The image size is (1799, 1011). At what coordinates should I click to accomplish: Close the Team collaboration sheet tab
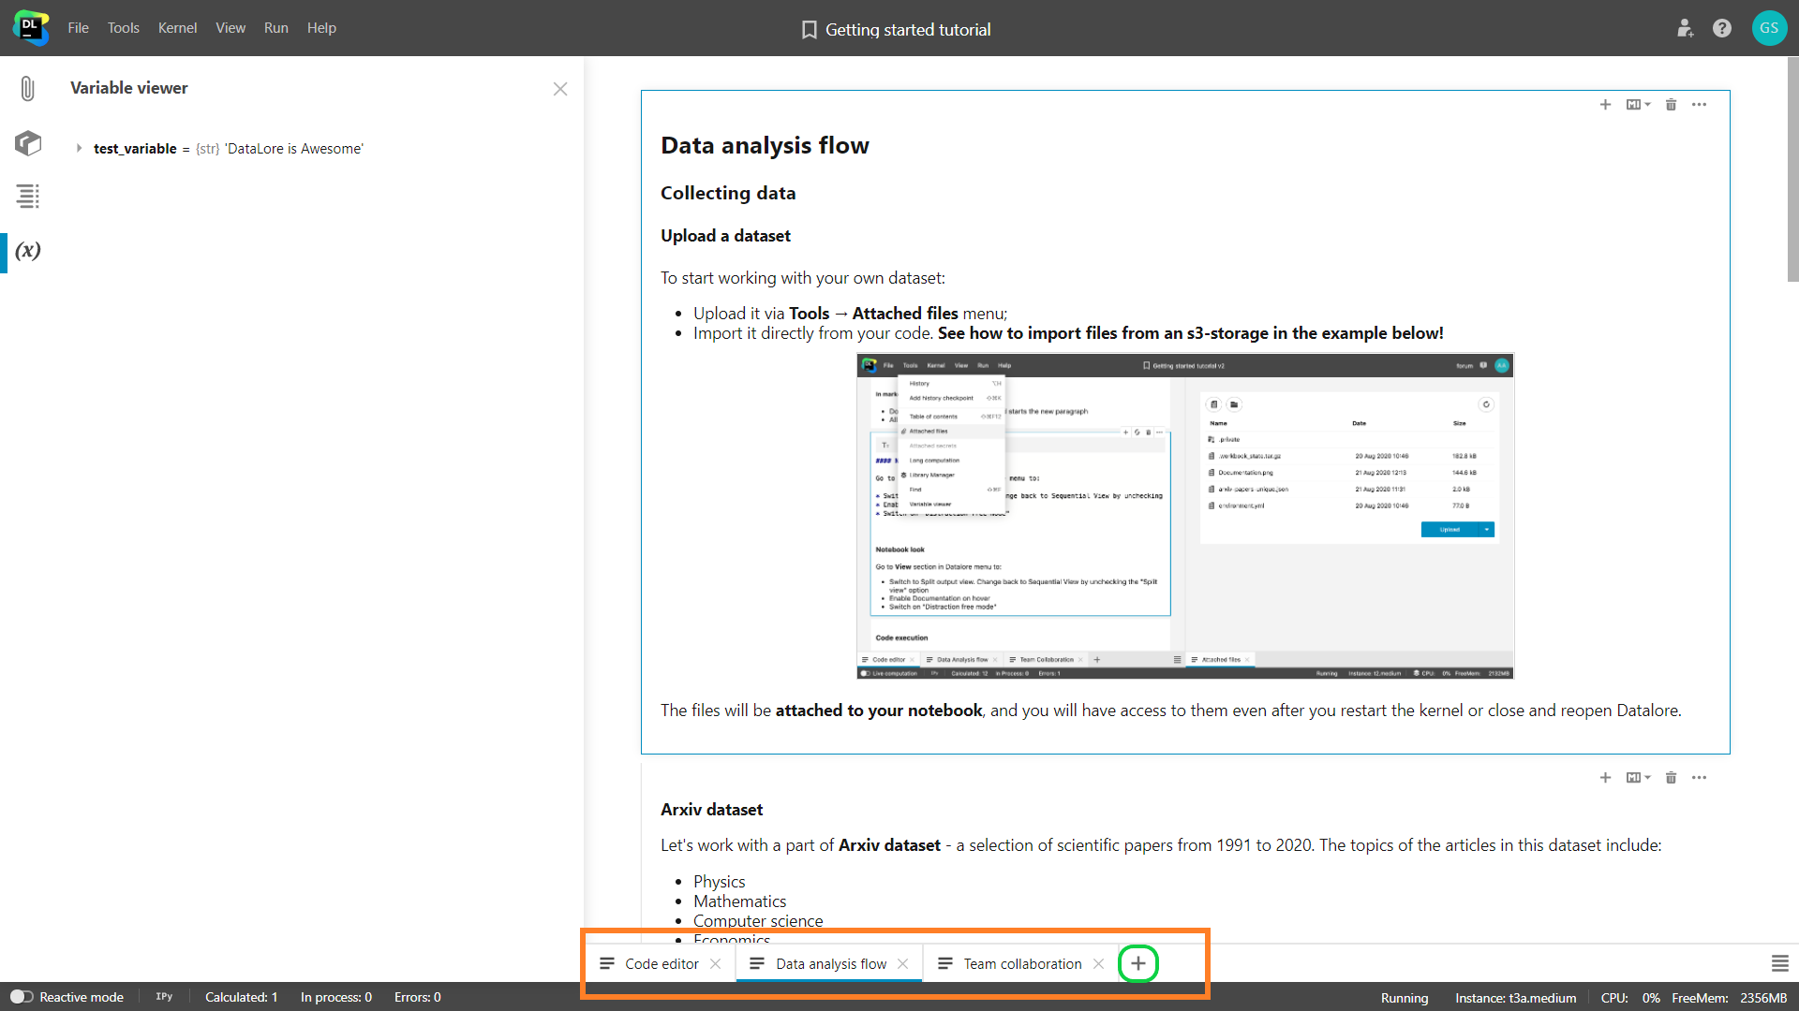pos(1099,964)
